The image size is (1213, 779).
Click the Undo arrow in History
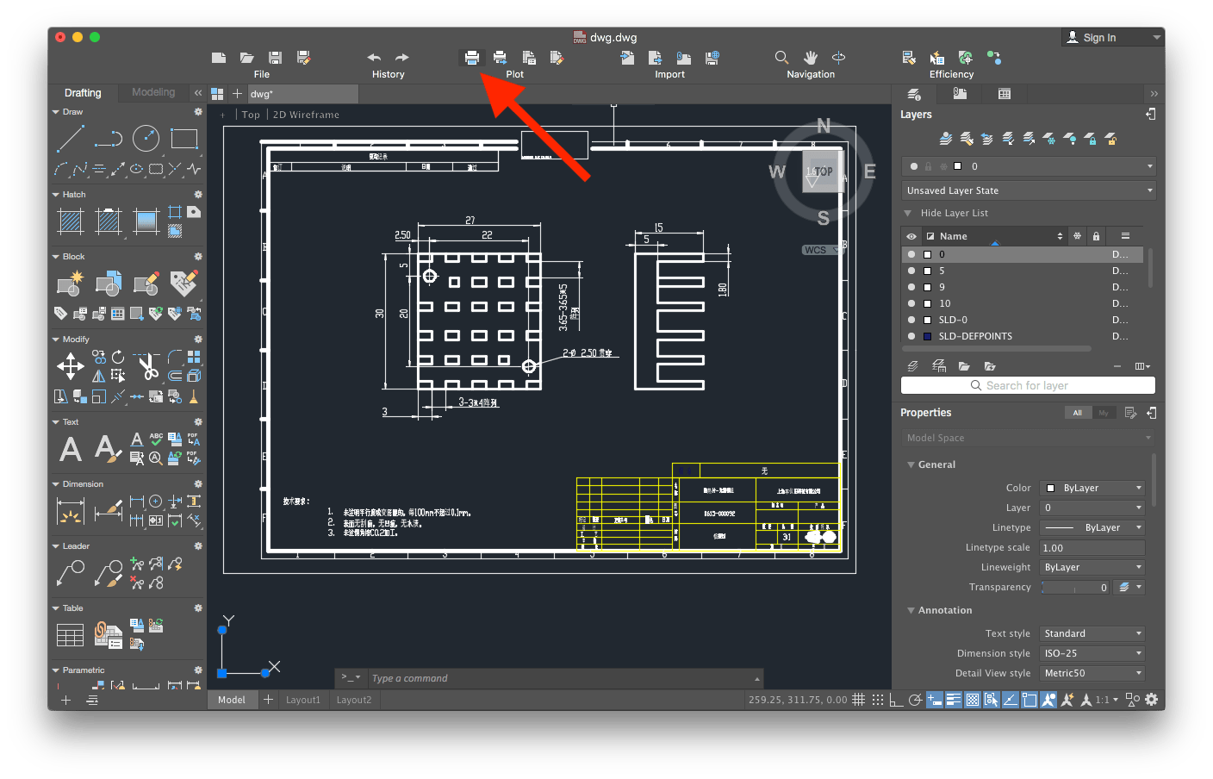coord(374,58)
